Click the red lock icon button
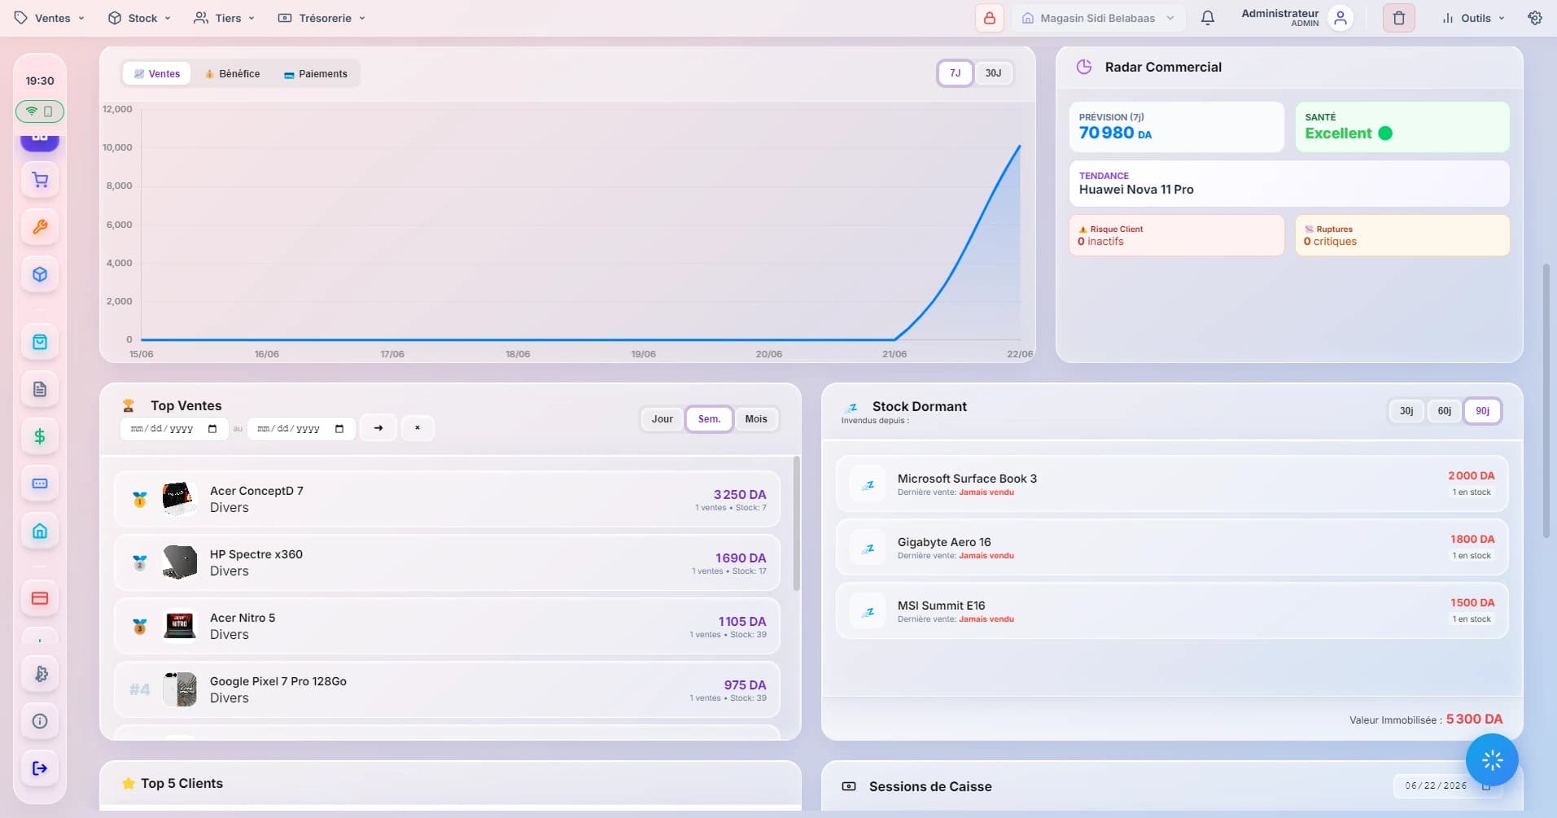The width and height of the screenshot is (1557, 818). coord(990,18)
